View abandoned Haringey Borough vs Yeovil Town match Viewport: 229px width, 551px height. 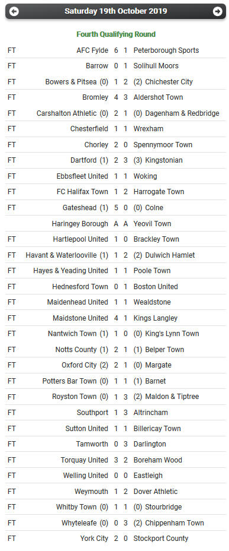click(x=115, y=223)
